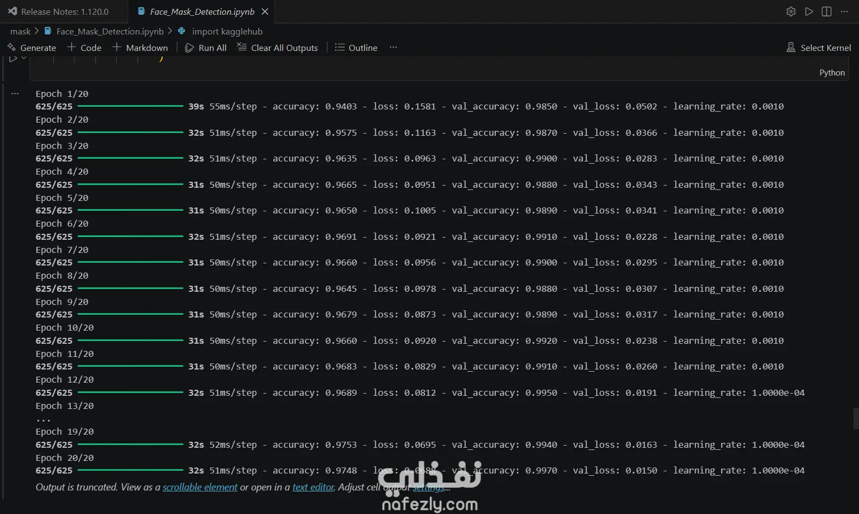Split the editor with the layout icon
The width and height of the screenshot is (859, 514).
coord(827,11)
